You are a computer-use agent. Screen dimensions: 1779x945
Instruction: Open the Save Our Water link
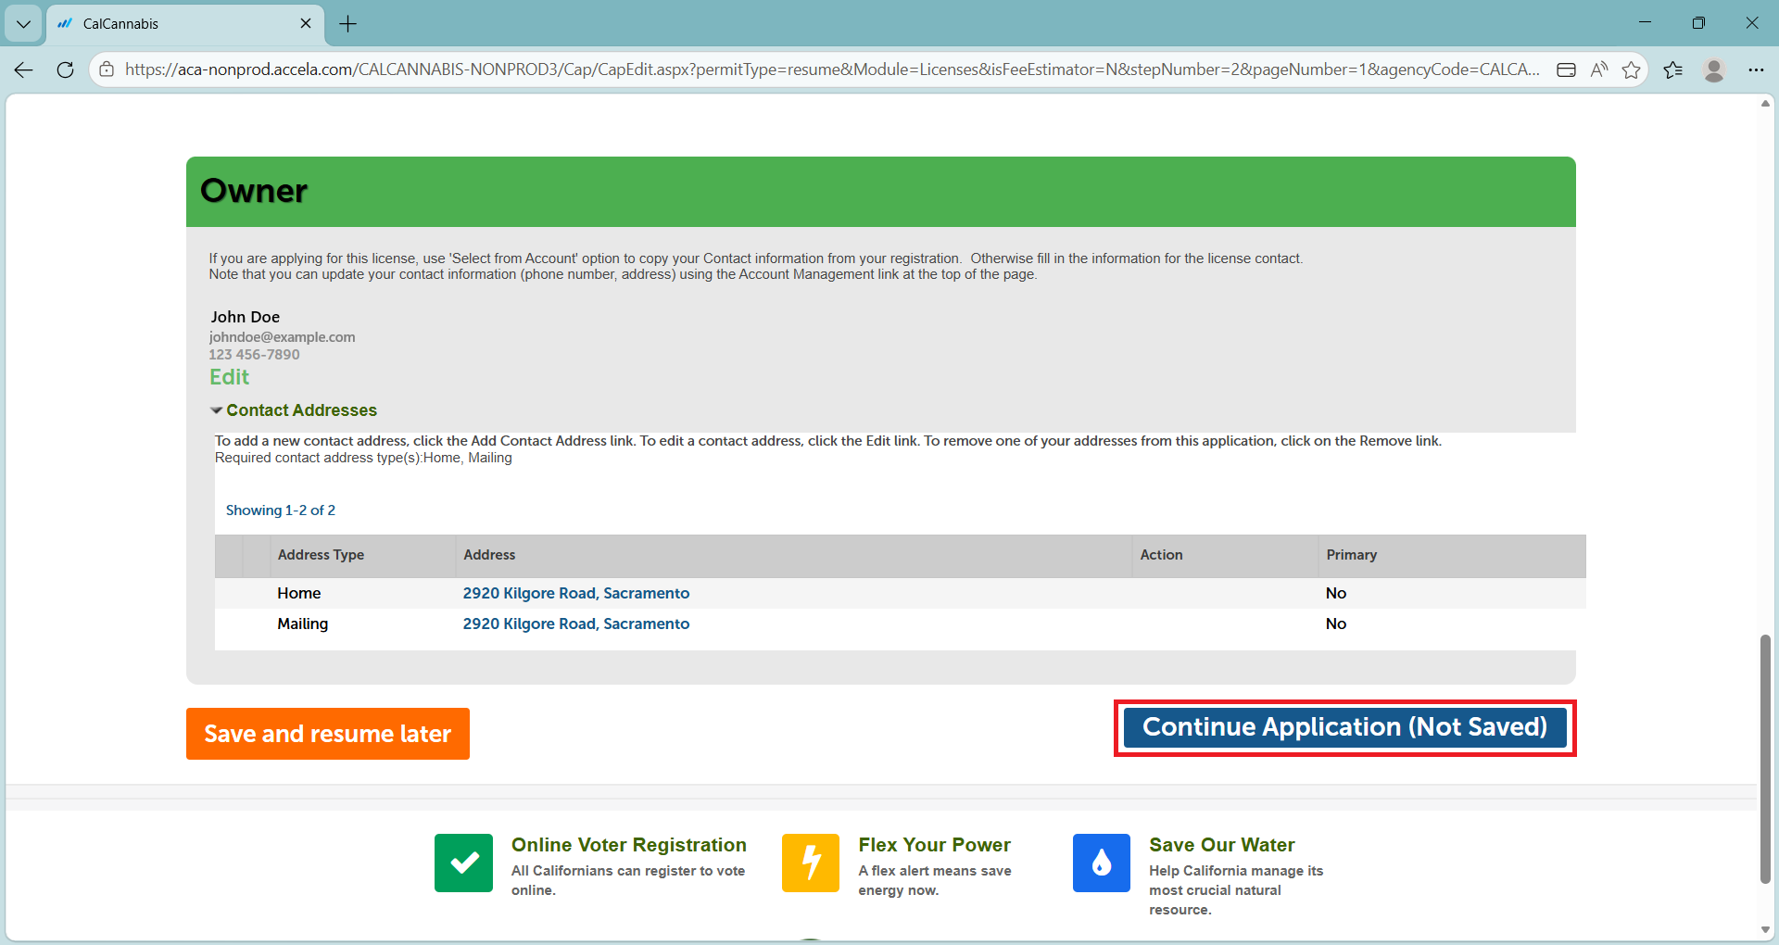click(x=1222, y=845)
